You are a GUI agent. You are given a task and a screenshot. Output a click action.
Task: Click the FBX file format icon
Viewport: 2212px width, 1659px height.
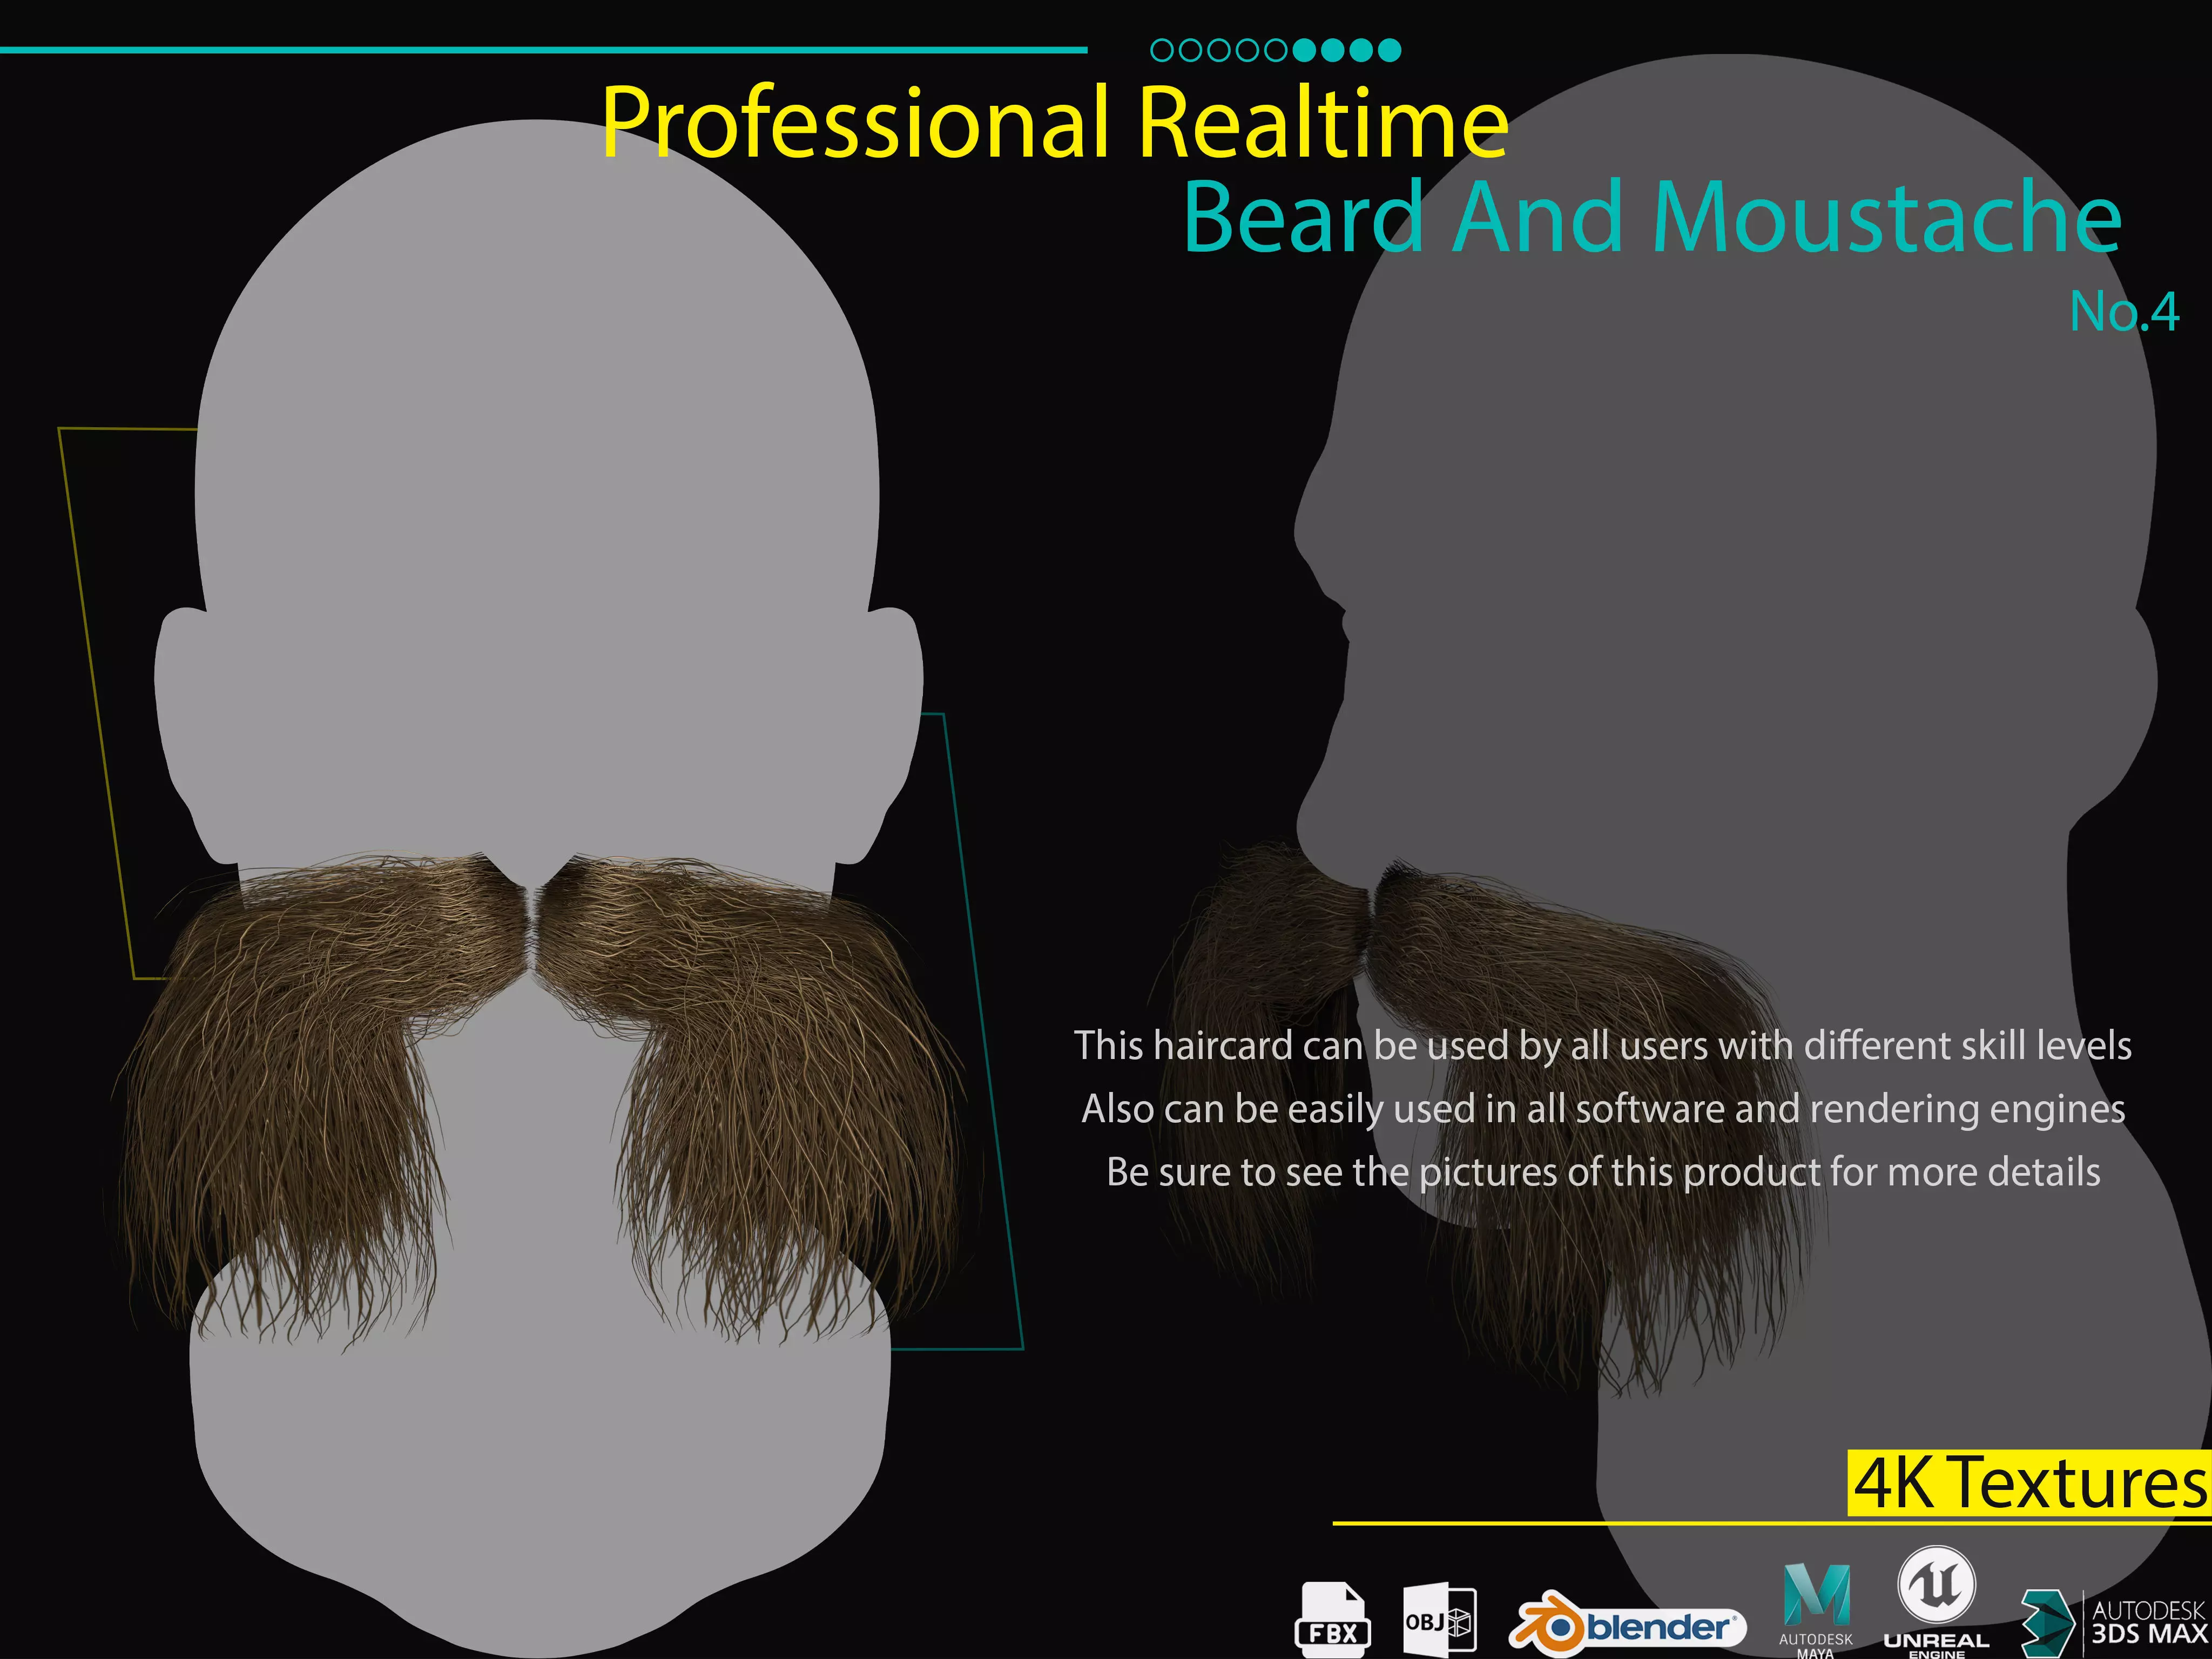1333,1619
